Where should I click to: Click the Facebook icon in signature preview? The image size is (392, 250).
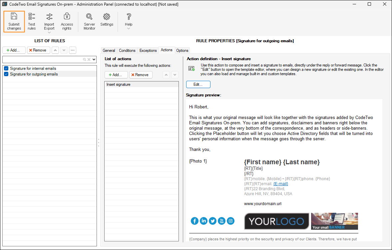tap(195, 221)
